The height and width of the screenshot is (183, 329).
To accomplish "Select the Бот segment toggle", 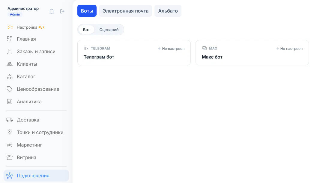I will point(86,30).
